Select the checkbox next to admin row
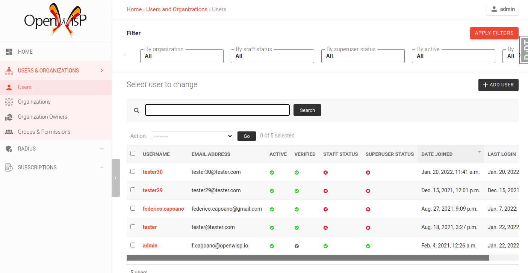 click(133, 245)
